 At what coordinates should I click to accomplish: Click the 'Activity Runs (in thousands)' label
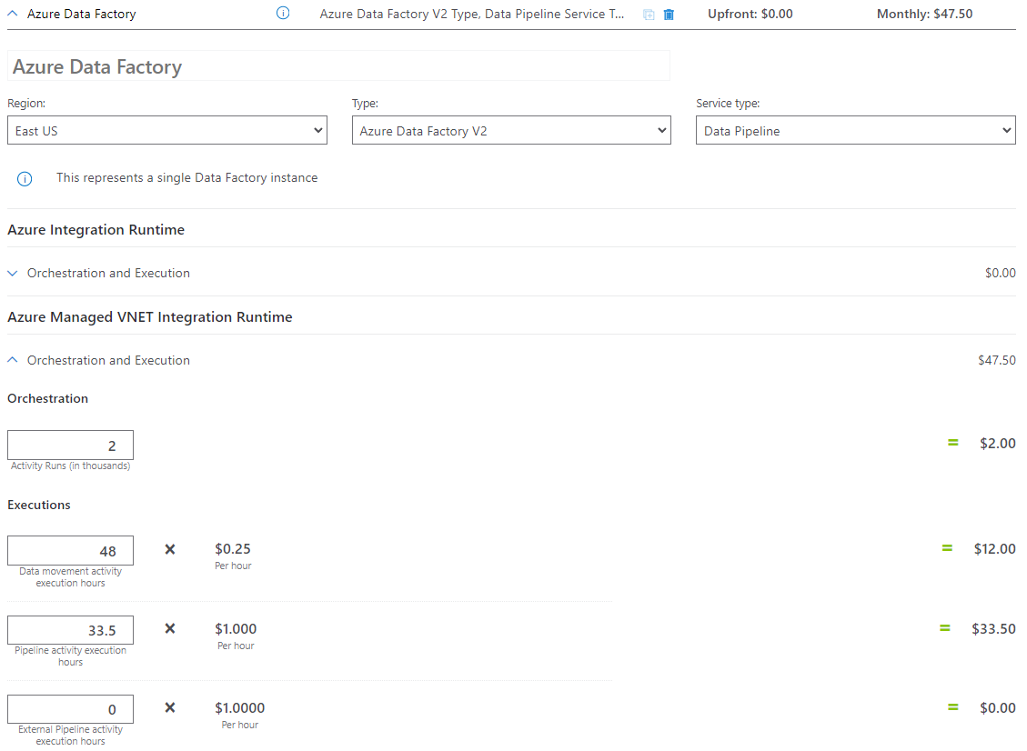(x=70, y=466)
